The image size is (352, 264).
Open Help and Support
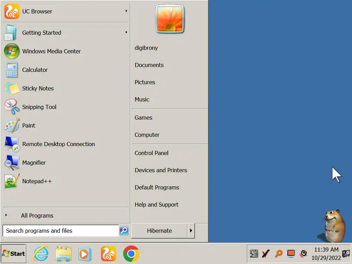click(x=156, y=205)
